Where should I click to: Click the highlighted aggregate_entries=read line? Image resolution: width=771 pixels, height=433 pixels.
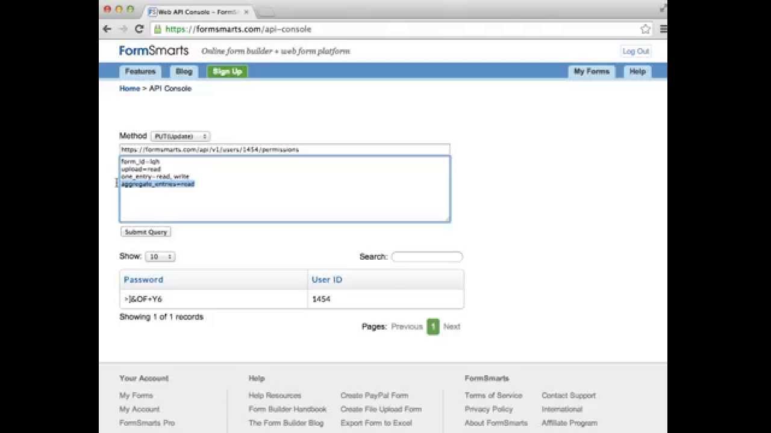coord(158,184)
